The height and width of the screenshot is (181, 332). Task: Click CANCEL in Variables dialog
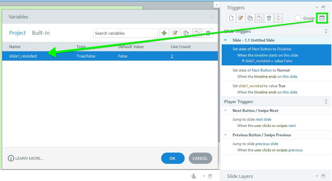click(200, 158)
